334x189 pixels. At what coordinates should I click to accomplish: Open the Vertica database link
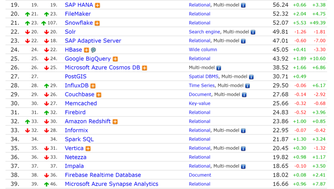tap(74, 148)
